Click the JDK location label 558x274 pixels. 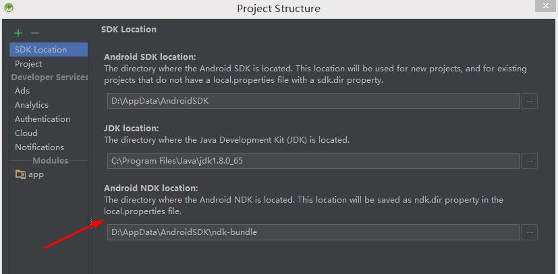click(132, 128)
